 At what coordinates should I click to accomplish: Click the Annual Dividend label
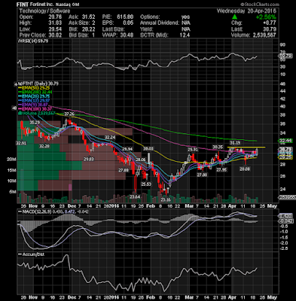tap(159, 23)
